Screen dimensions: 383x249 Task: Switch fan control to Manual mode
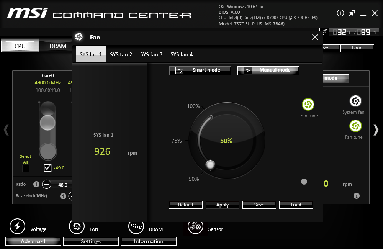[268, 70]
